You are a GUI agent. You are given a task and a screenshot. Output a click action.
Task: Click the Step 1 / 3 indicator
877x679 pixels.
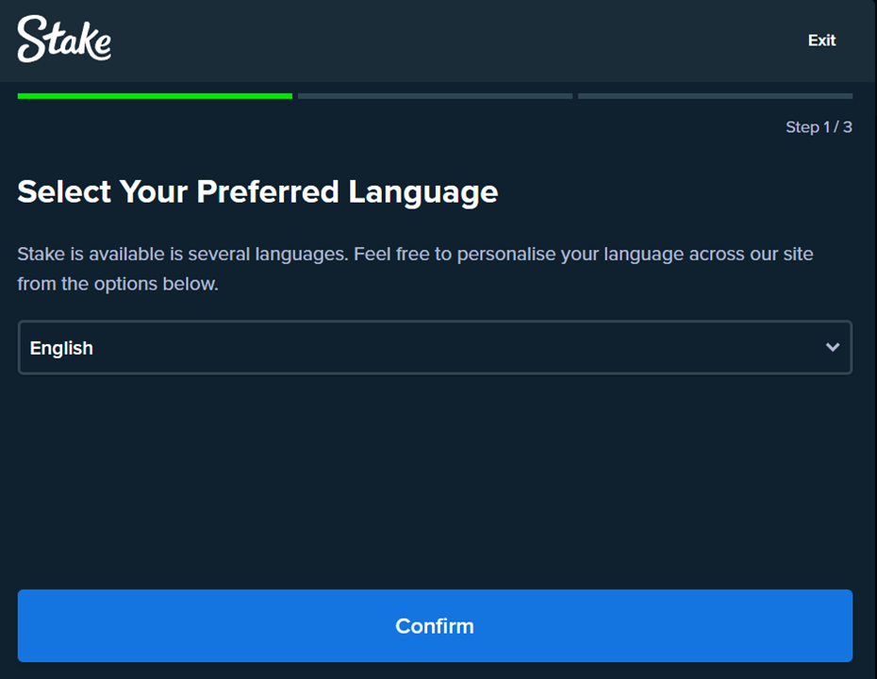819,127
